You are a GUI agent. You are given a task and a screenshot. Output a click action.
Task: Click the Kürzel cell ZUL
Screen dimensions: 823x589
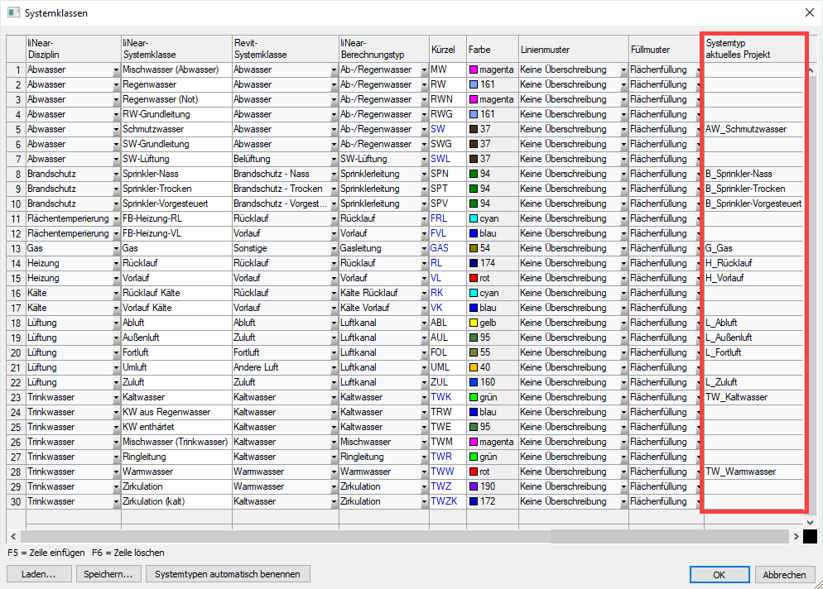[x=448, y=382]
